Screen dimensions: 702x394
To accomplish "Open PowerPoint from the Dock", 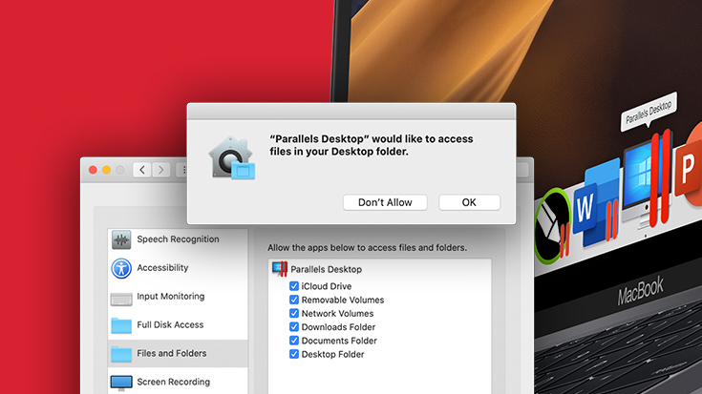I will 689,165.
